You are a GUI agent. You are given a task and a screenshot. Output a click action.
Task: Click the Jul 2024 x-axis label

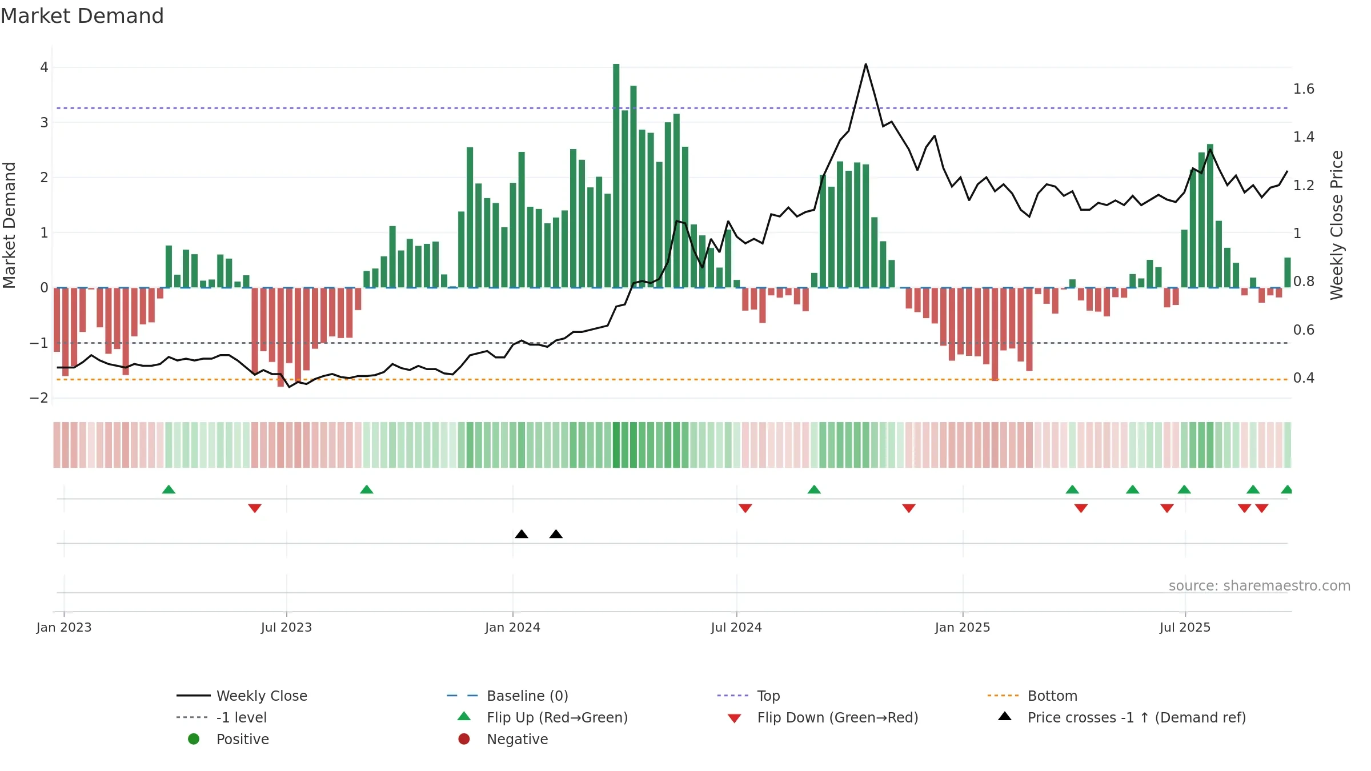pyautogui.click(x=736, y=627)
